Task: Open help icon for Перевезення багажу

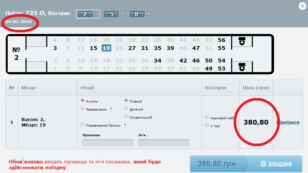Action: coord(125,125)
